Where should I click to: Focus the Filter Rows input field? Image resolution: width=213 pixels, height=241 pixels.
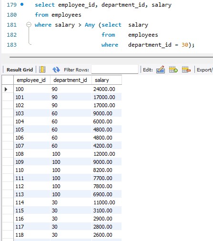point(115,69)
